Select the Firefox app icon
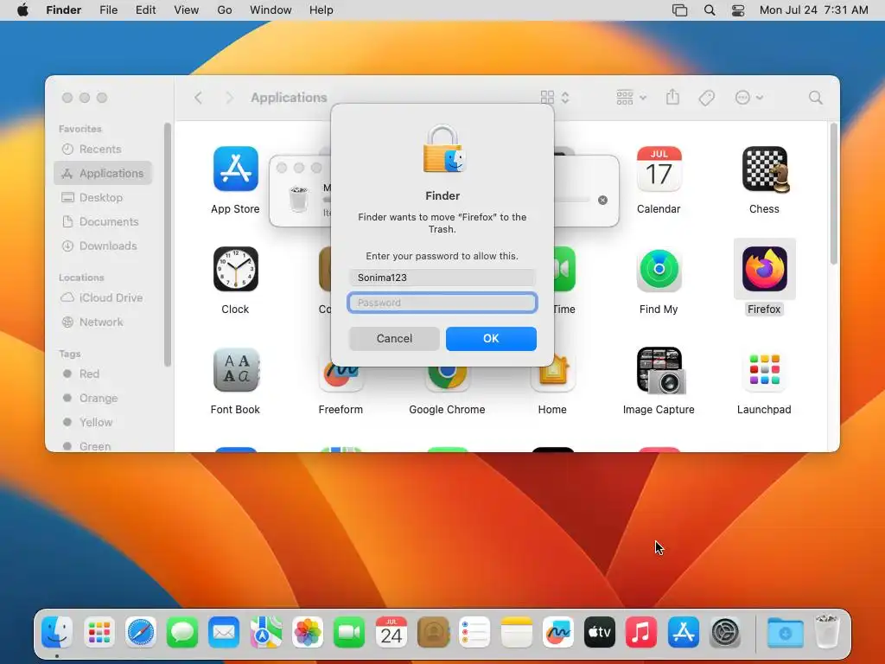Viewport: 885px width, 664px height. (x=764, y=270)
